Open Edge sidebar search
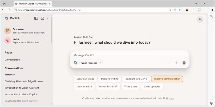 click(211, 17)
